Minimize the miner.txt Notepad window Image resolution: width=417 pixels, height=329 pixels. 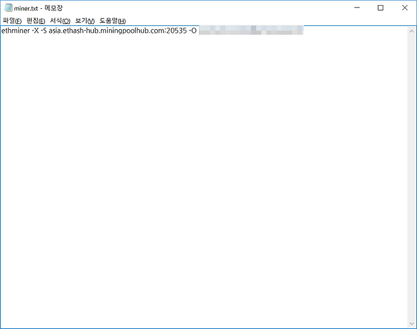tap(357, 8)
